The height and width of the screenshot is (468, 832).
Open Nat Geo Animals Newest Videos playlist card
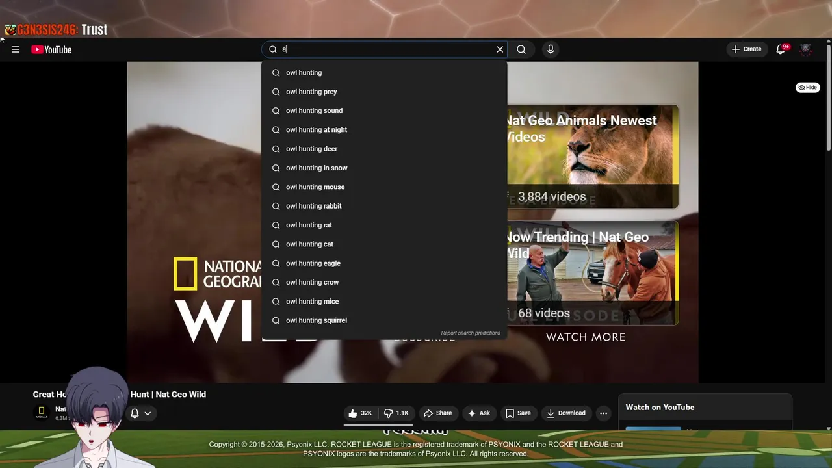[x=592, y=157]
